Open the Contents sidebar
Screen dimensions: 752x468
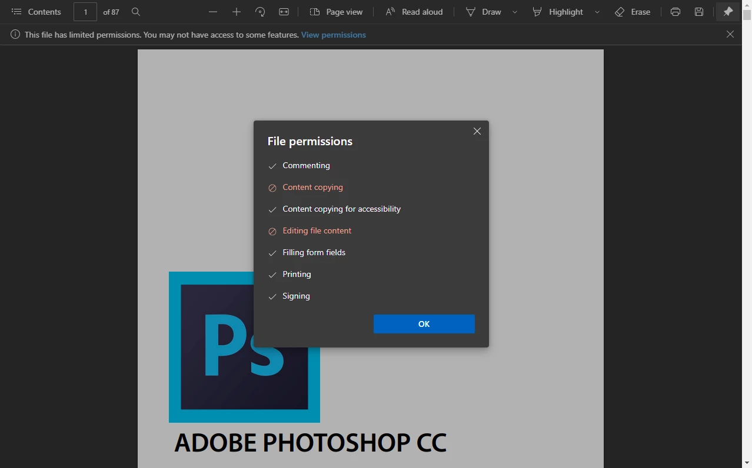[36, 12]
